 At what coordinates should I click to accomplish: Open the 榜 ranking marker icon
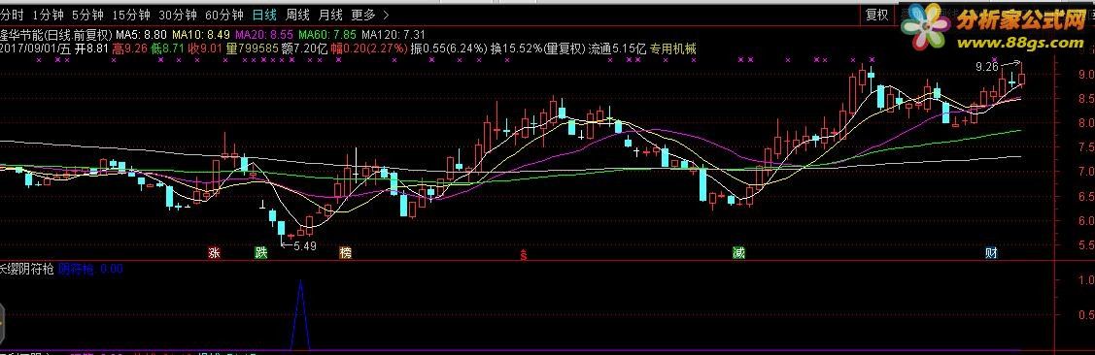[x=345, y=252]
